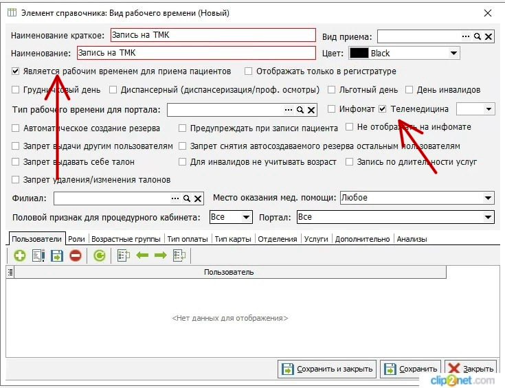This screenshot has width=505, height=388.
Task: Click the Сохранить и закрыть button
Action: (327, 369)
